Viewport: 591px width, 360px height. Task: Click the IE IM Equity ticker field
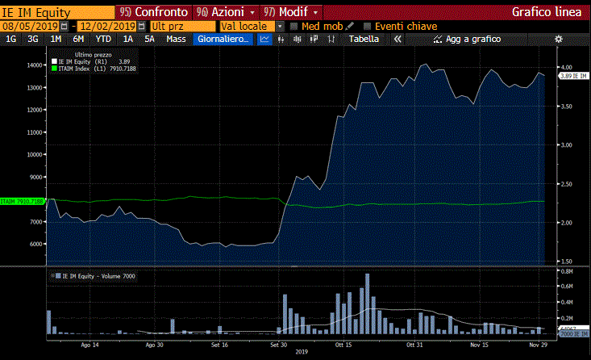[x=56, y=13]
